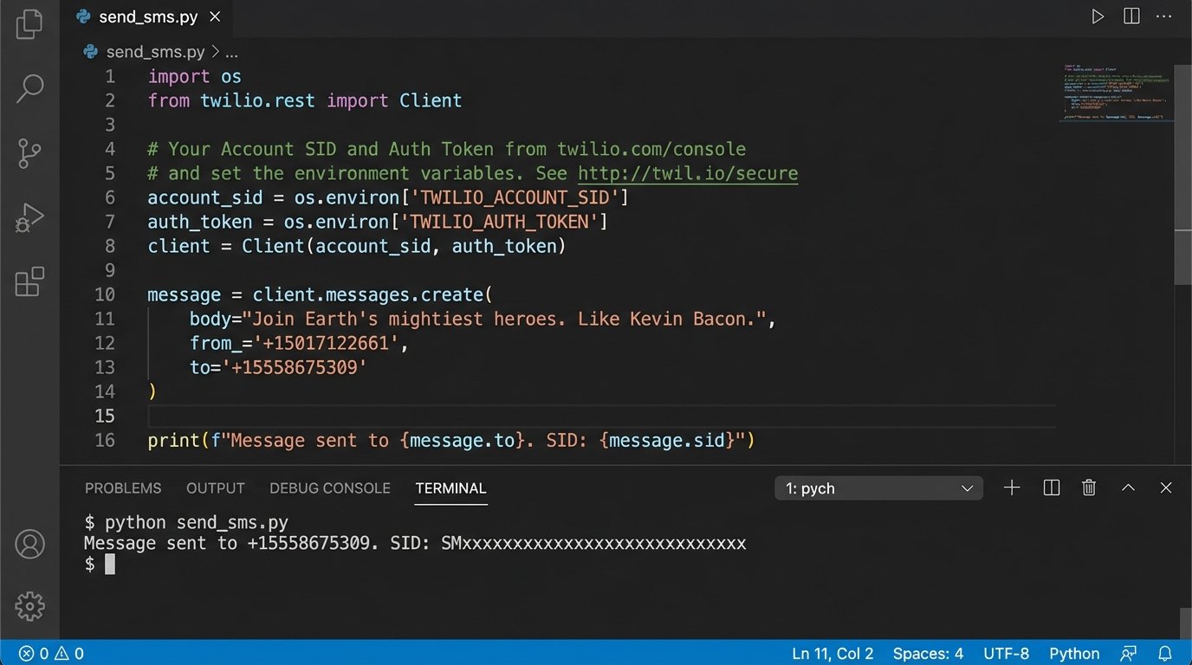Open the Search view in activity bar
Screen dimensions: 1192x665
point(29,87)
